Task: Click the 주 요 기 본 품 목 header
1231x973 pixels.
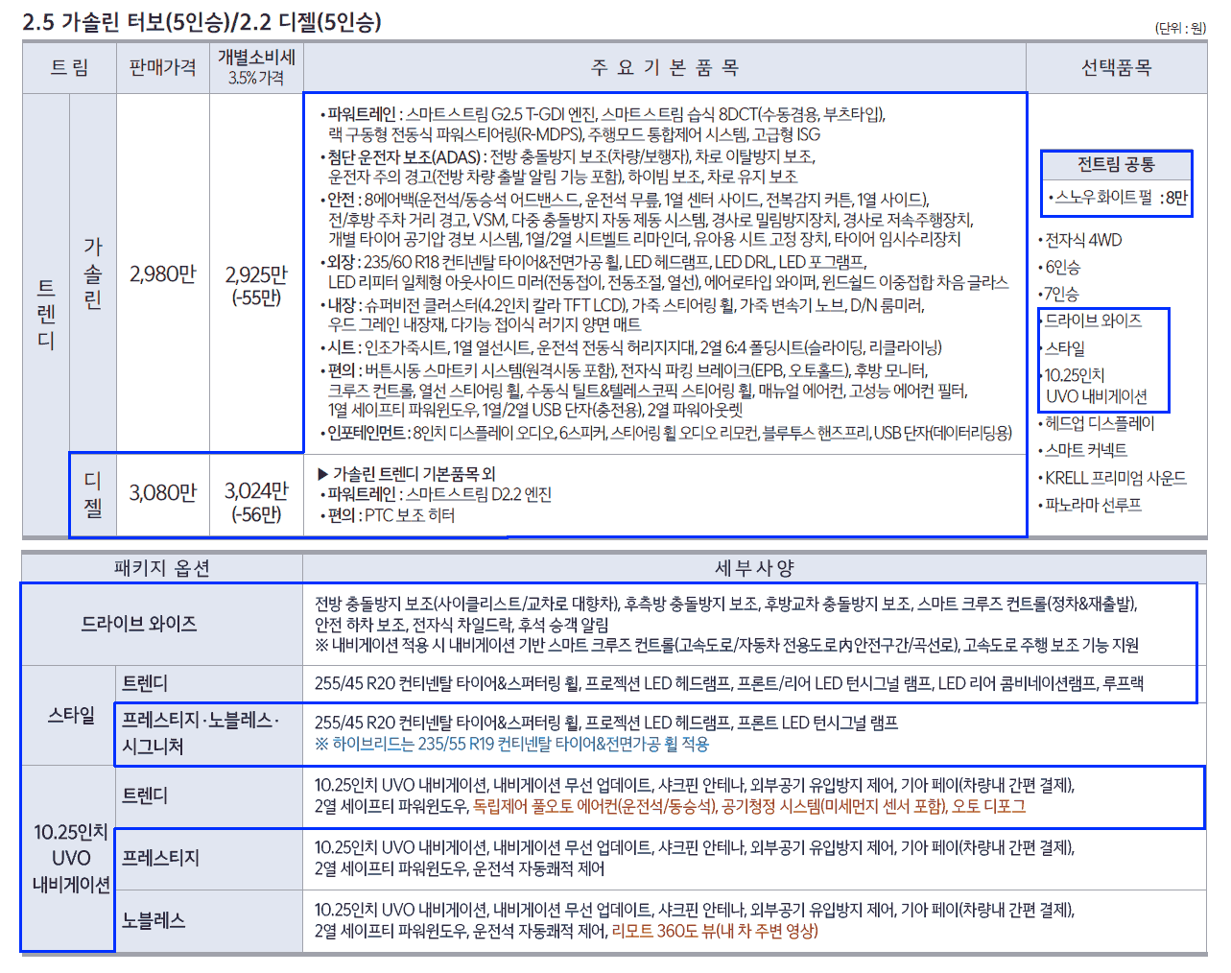Action: pyautogui.click(x=665, y=67)
